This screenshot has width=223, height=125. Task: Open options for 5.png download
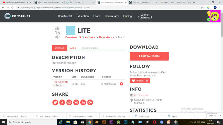click(195, 116)
